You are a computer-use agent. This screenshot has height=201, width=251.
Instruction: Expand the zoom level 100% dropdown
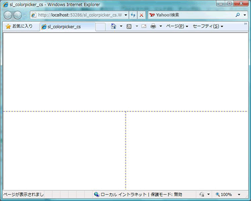click(239, 194)
